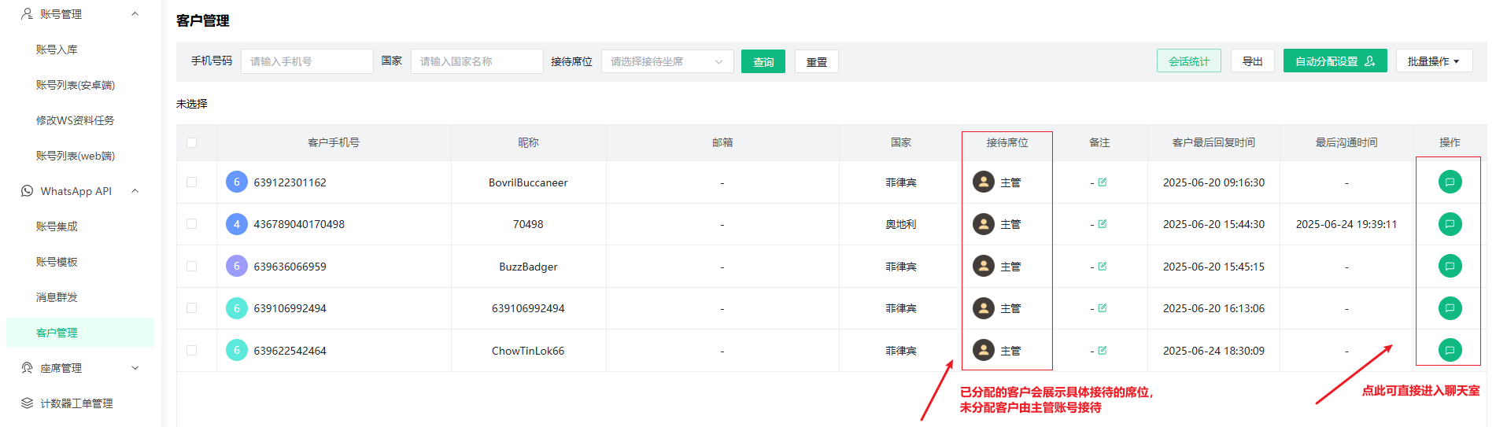This screenshot has height=427, width=1496.
Task: Click the green 查询 search button
Action: click(x=763, y=61)
